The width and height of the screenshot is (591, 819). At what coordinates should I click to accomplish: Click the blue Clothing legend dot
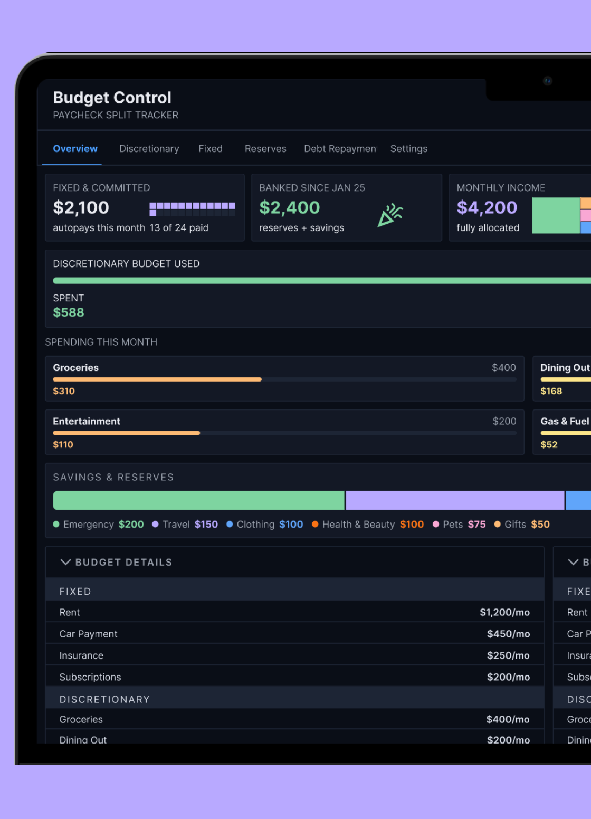(230, 525)
